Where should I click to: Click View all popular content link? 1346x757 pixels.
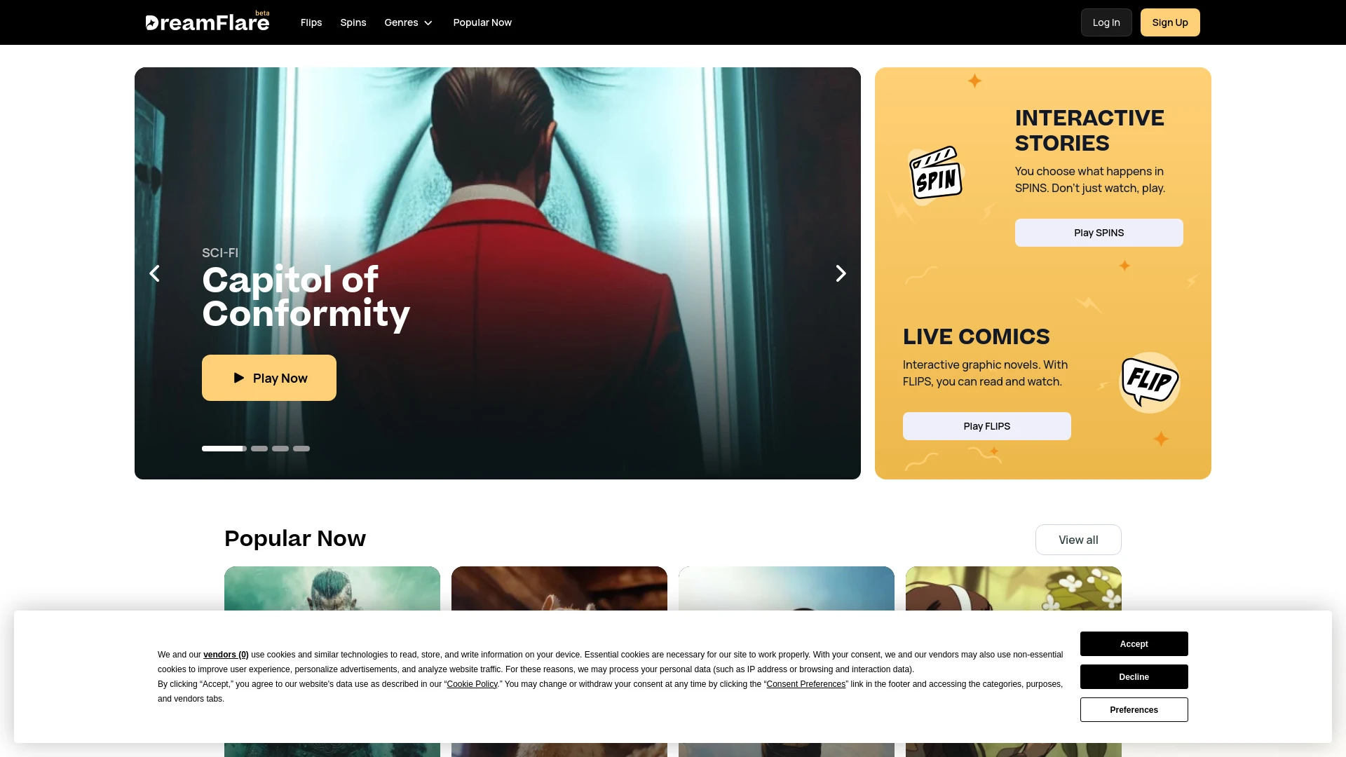[x=1078, y=540]
